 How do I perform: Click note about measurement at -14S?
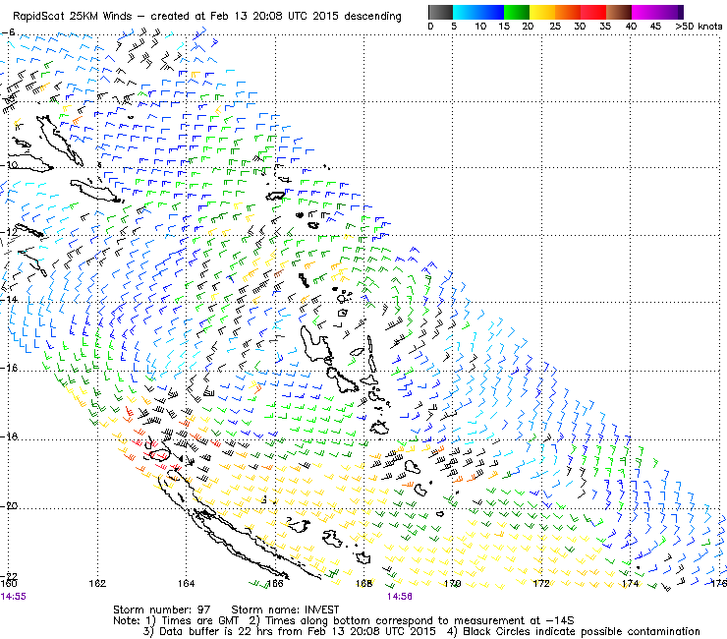(x=412, y=620)
